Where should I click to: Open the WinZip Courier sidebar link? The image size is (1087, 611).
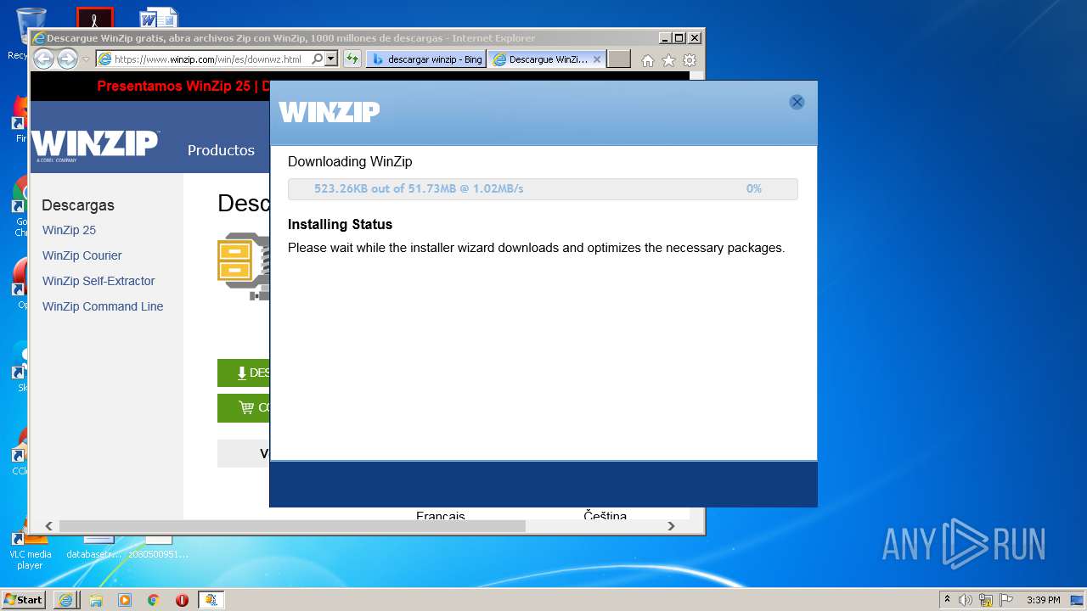[82, 255]
